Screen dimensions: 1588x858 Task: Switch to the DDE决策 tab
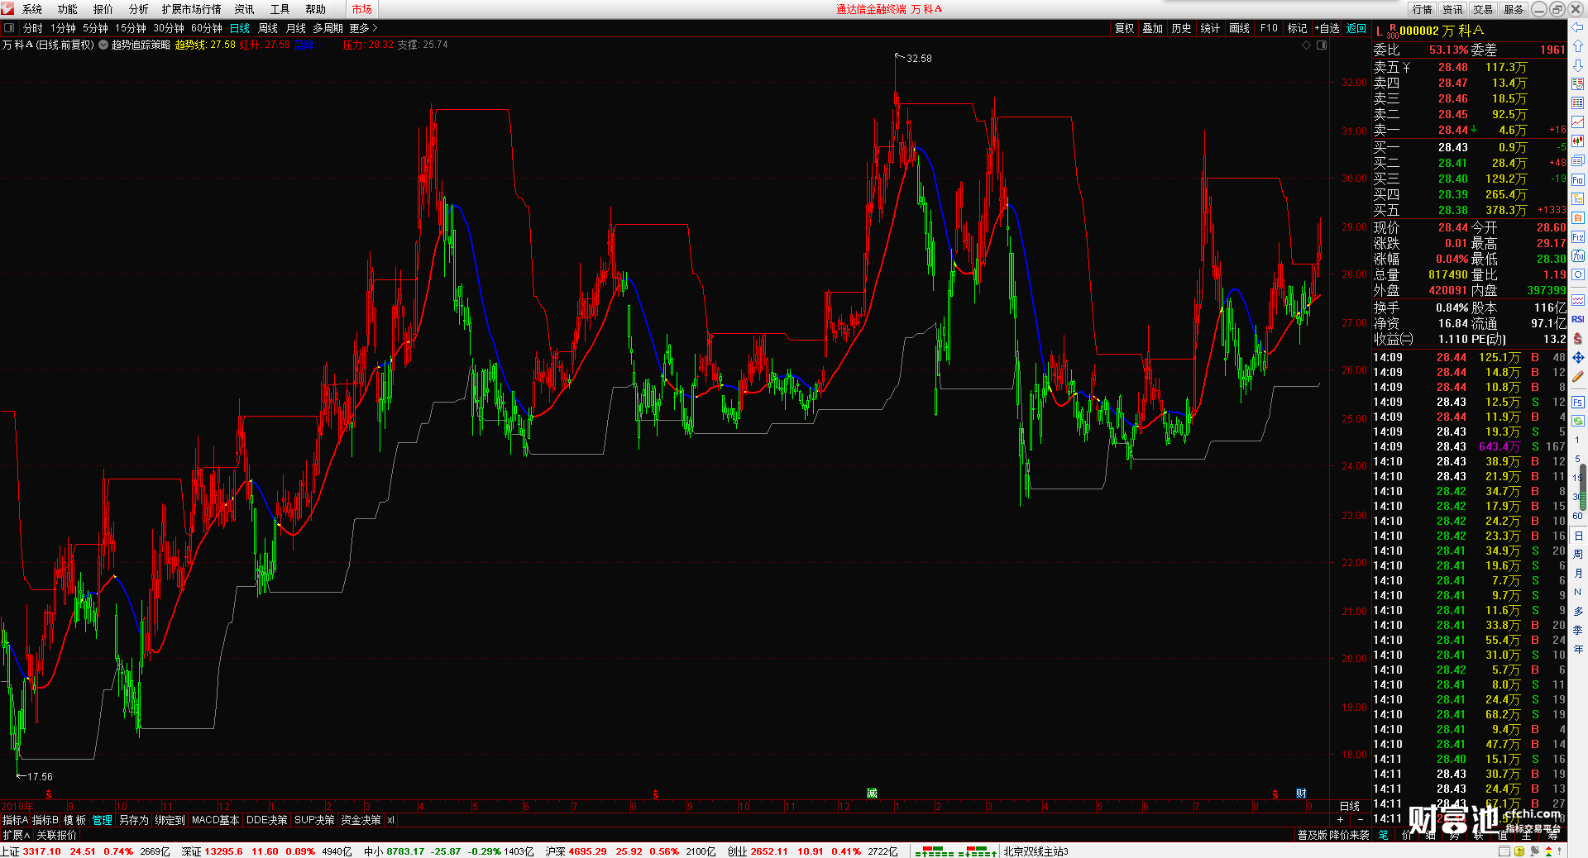(267, 820)
